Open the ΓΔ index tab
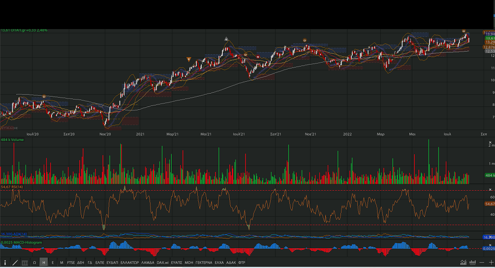495x268 pixels. coord(90,262)
